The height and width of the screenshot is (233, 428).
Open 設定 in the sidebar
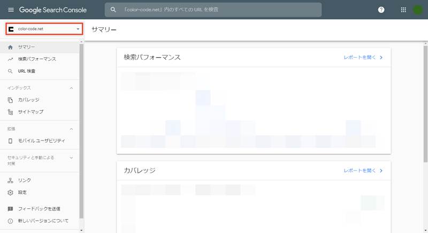coord(40,192)
